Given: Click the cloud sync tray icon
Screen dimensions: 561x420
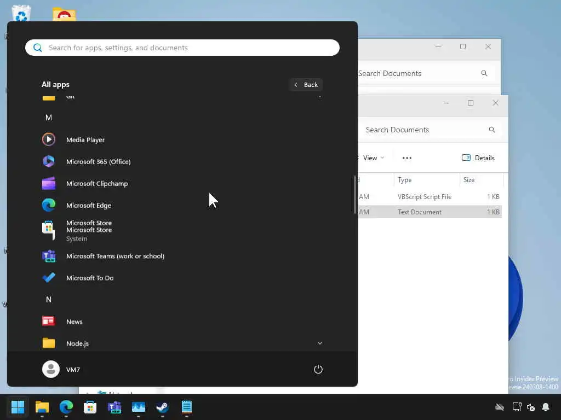Looking at the screenshot, I should pyautogui.click(x=500, y=407).
